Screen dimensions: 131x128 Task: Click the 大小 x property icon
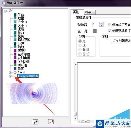15,22
